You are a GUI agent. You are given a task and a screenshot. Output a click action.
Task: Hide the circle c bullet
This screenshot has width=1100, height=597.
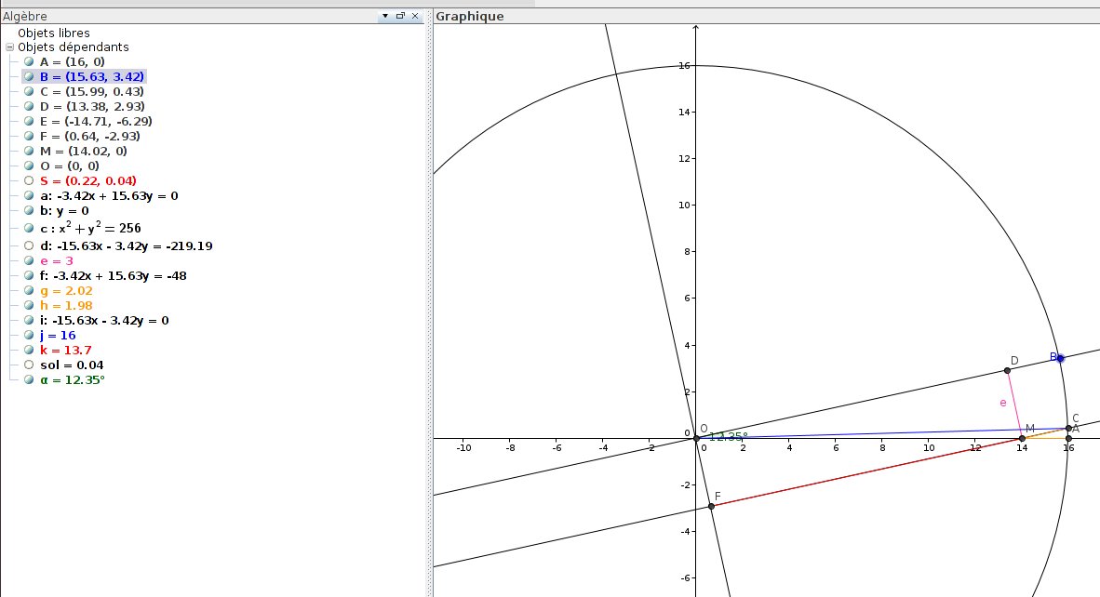29,228
